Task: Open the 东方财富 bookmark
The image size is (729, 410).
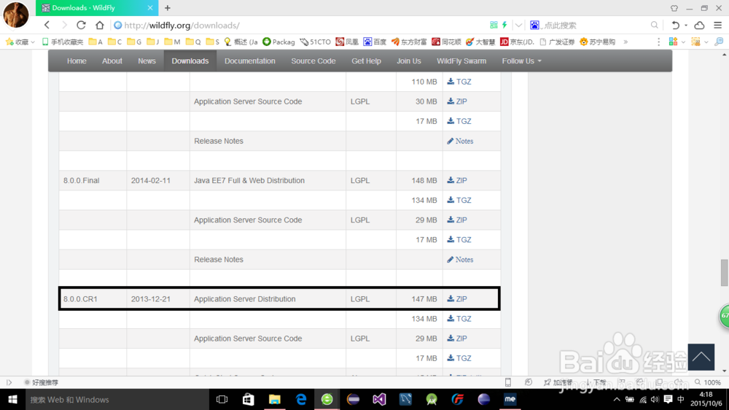Action: (409, 42)
